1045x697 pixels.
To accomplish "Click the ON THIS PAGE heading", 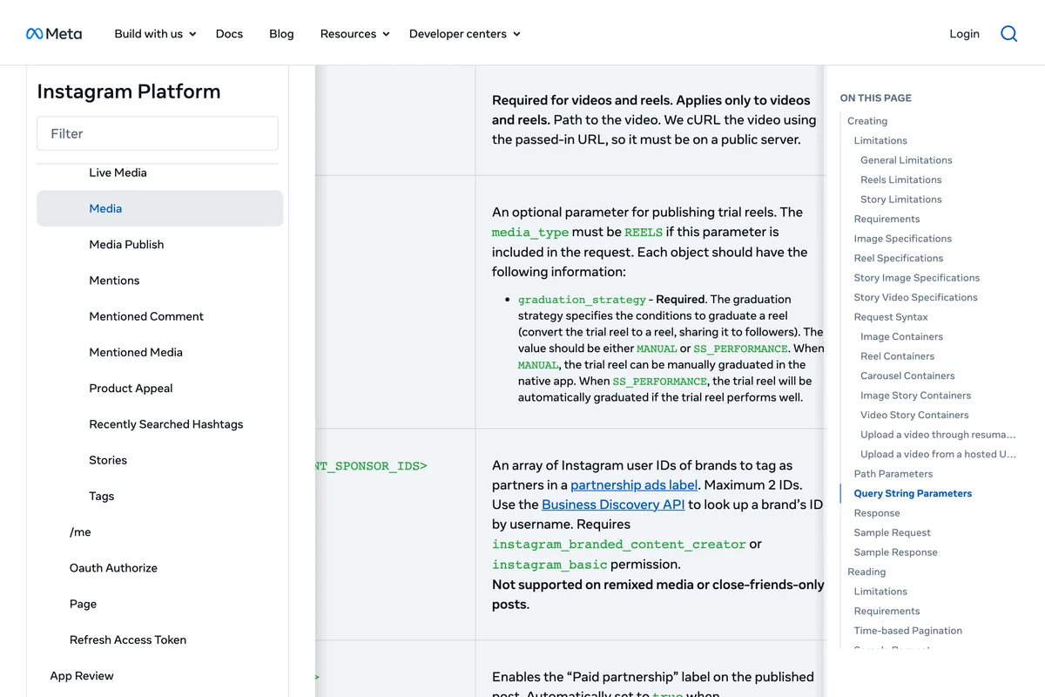I will [875, 98].
